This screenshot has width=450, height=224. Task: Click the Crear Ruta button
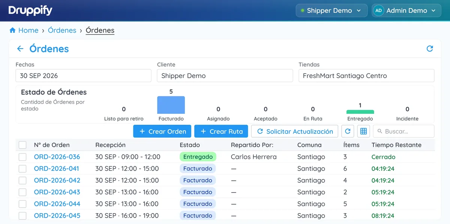(221, 131)
